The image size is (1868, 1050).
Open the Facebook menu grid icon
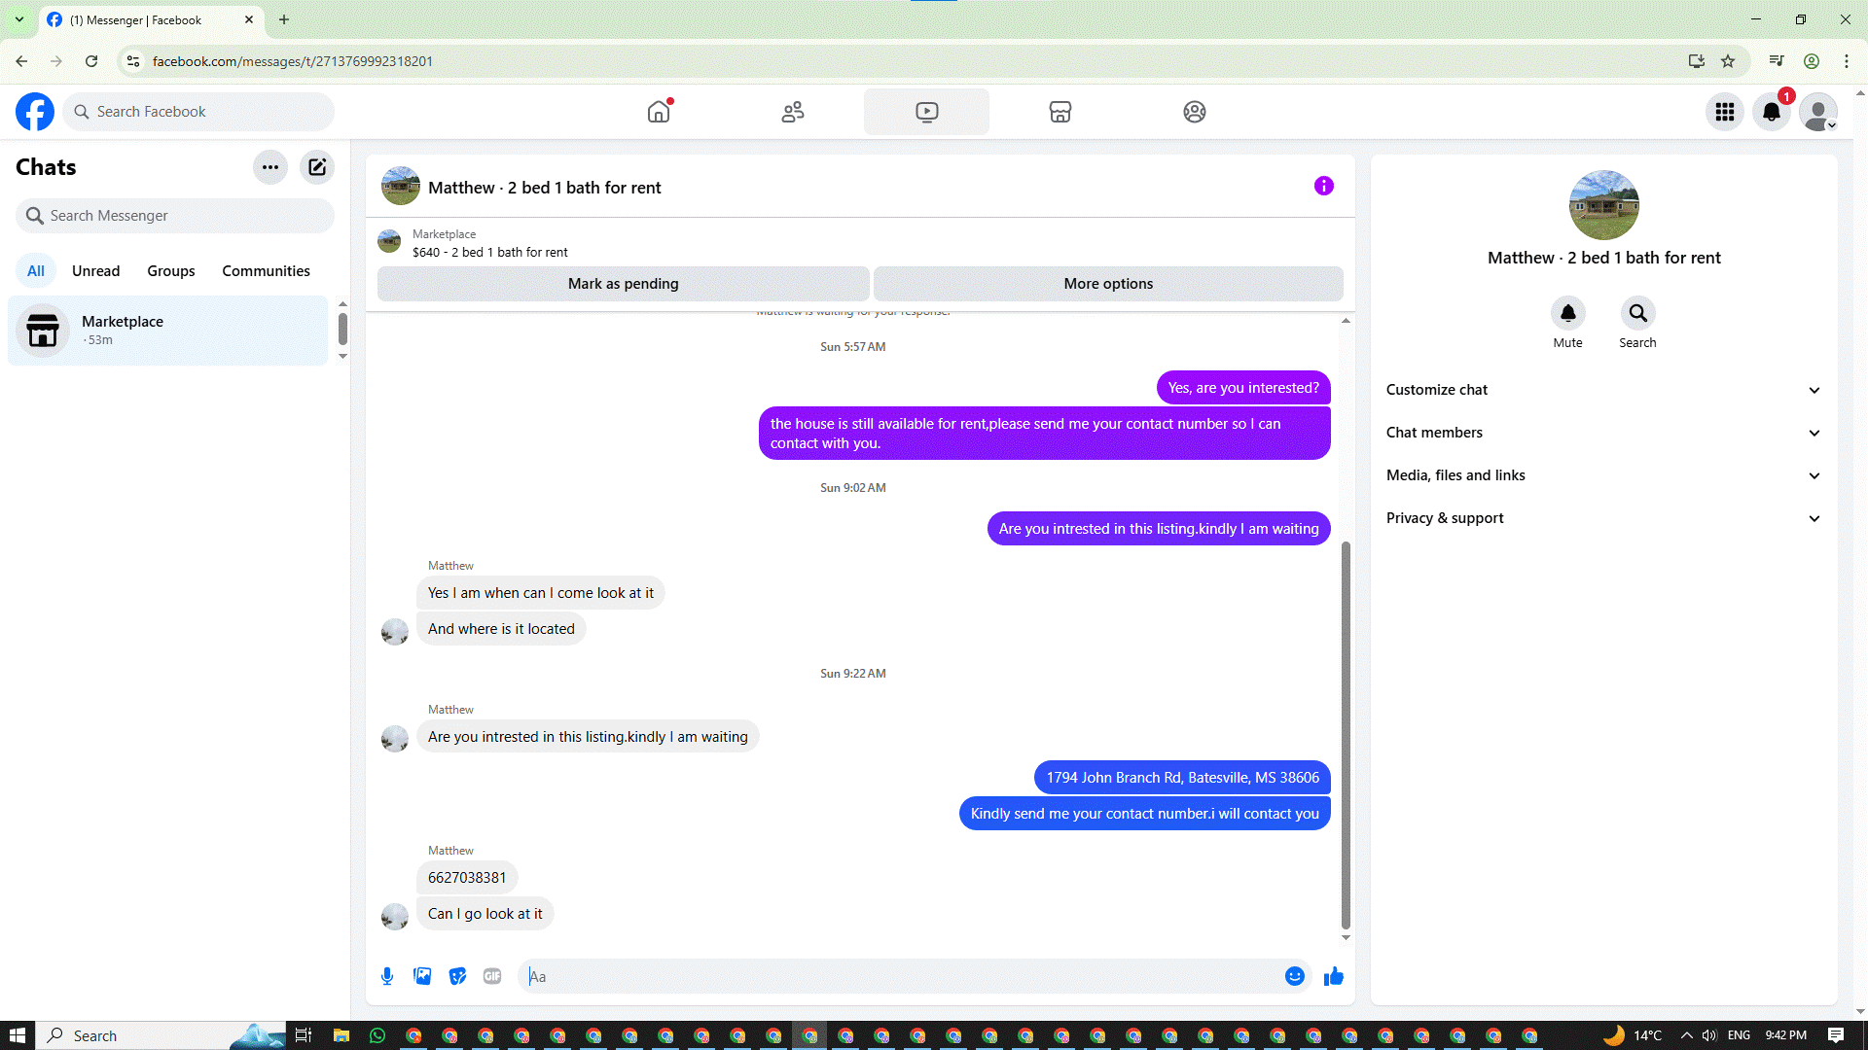coord(1725,112)
